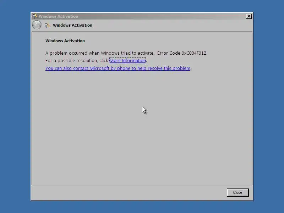Click the keys icon beside the header title

[x=47, y=25]
